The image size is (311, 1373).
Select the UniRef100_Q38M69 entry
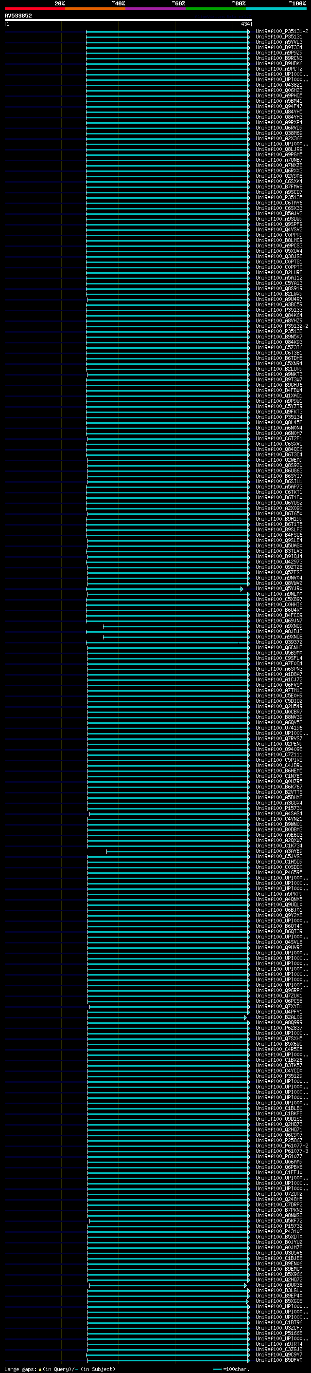click(279, 133)
